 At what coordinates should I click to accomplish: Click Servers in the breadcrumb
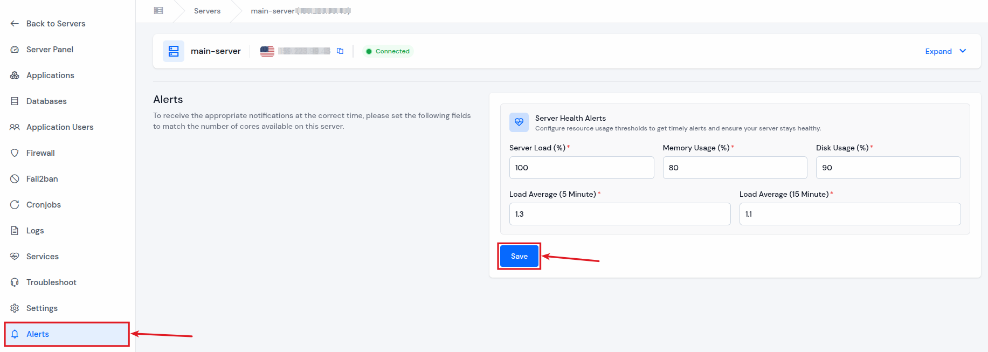coord(207,11)
